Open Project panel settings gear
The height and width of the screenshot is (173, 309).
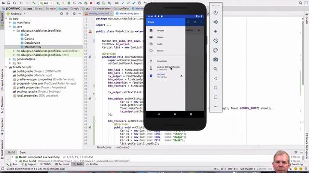[74, 14]
